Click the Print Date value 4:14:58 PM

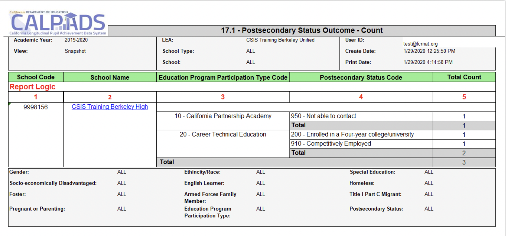[x=428, y=62]
